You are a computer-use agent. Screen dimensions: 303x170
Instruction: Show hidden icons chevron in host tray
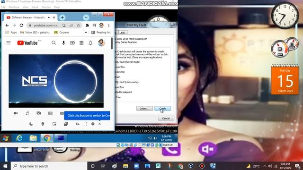[265, 166]
